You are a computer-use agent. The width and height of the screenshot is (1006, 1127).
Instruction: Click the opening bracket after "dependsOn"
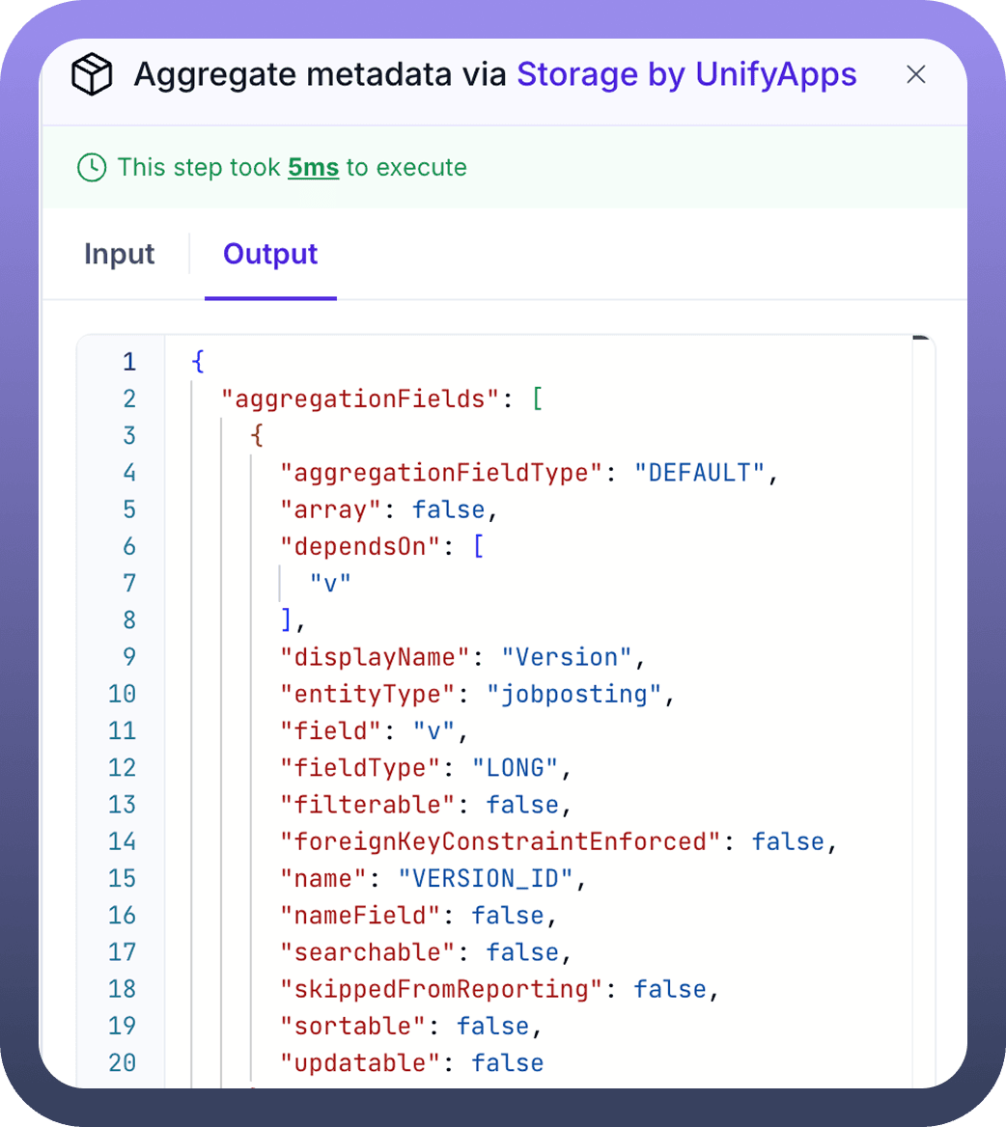pos(478,546)
